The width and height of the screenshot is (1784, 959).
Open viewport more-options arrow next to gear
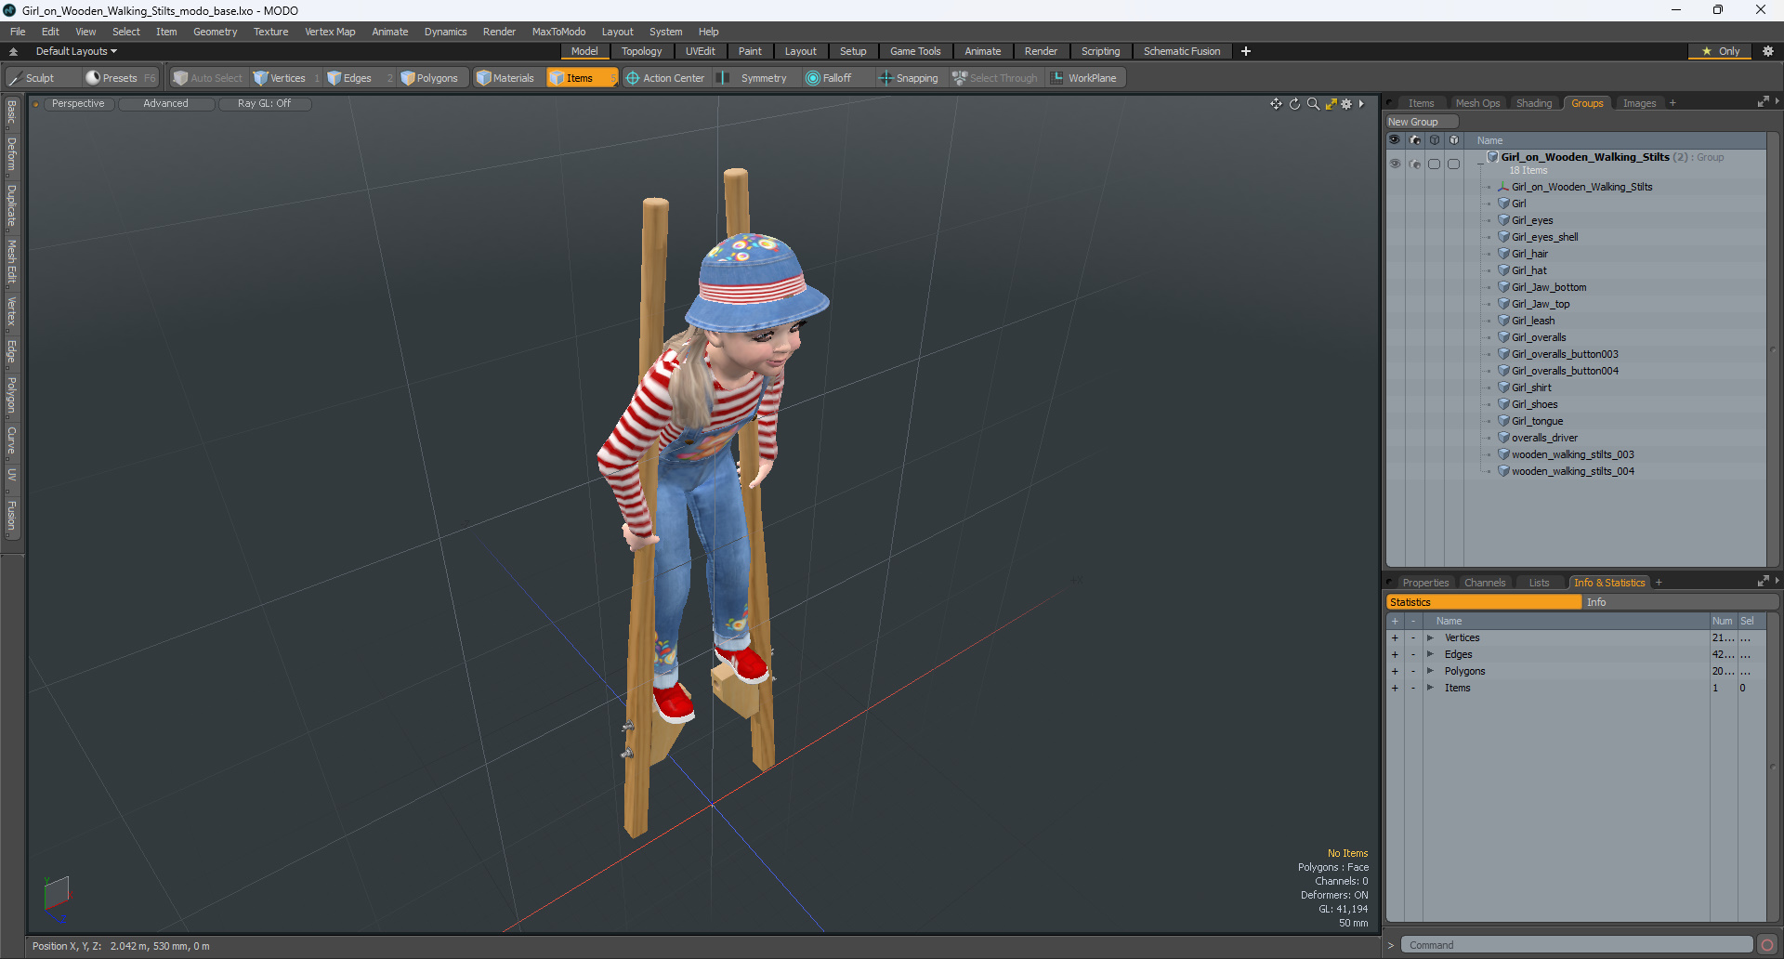(x=1361, y=104)
